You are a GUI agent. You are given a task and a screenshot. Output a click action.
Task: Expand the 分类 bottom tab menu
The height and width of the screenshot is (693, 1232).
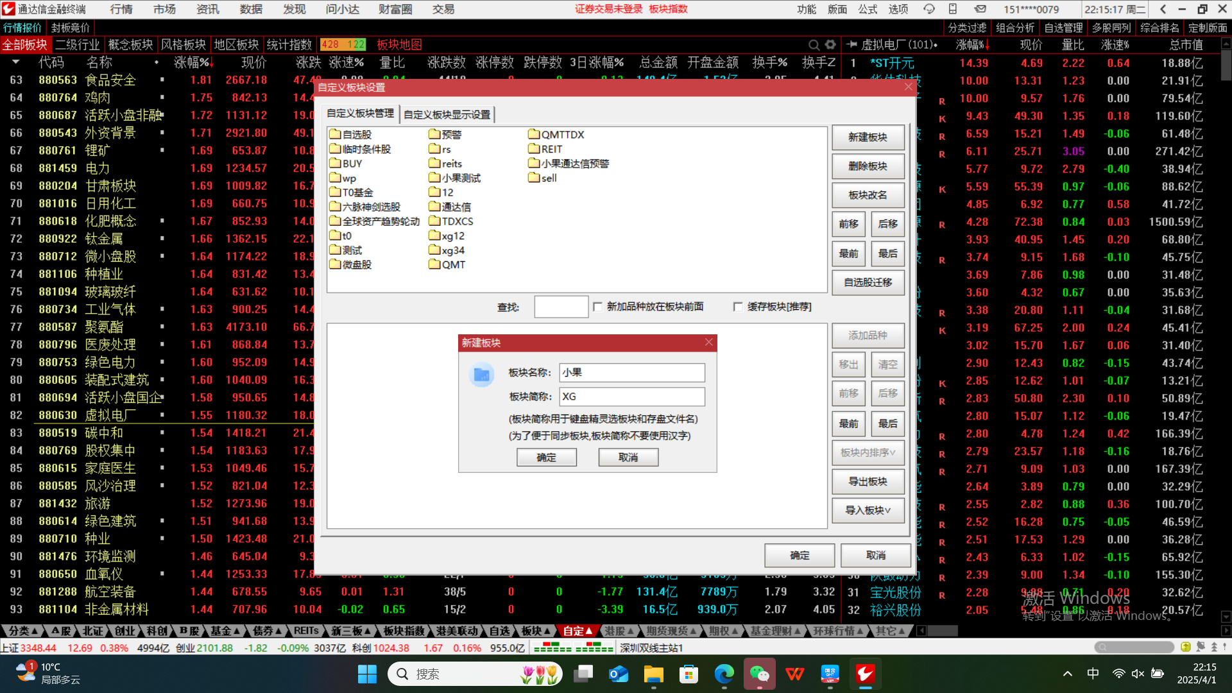[24, 631]
